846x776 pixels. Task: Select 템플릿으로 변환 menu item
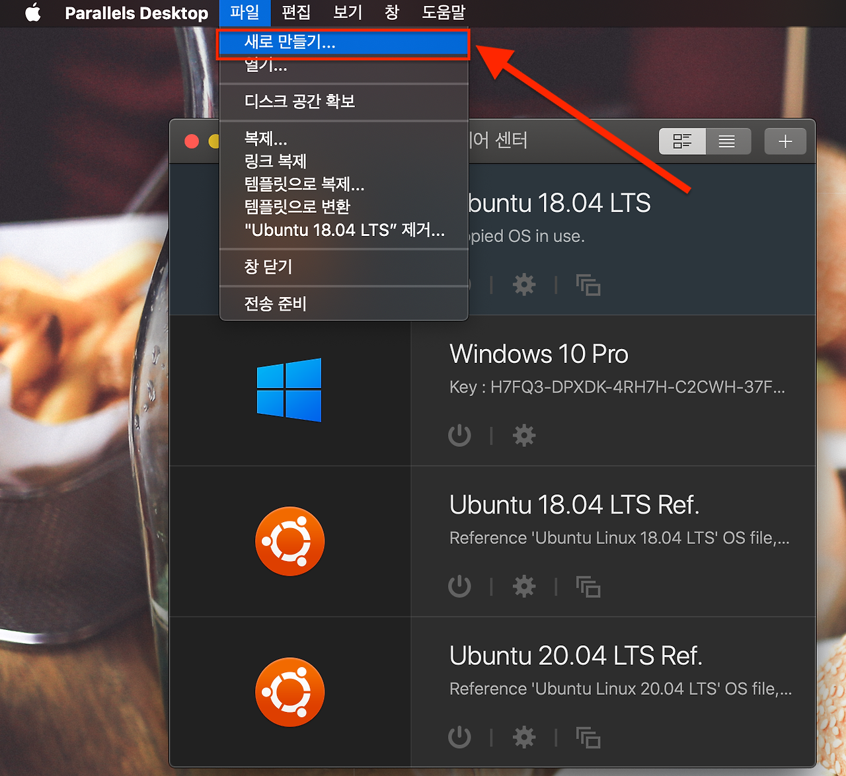(344, 207)
